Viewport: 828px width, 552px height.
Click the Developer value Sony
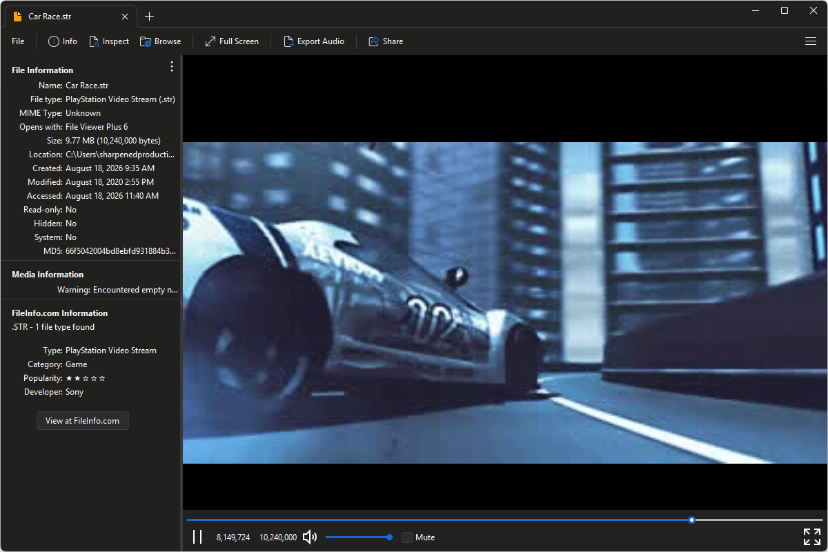[75, 392]
